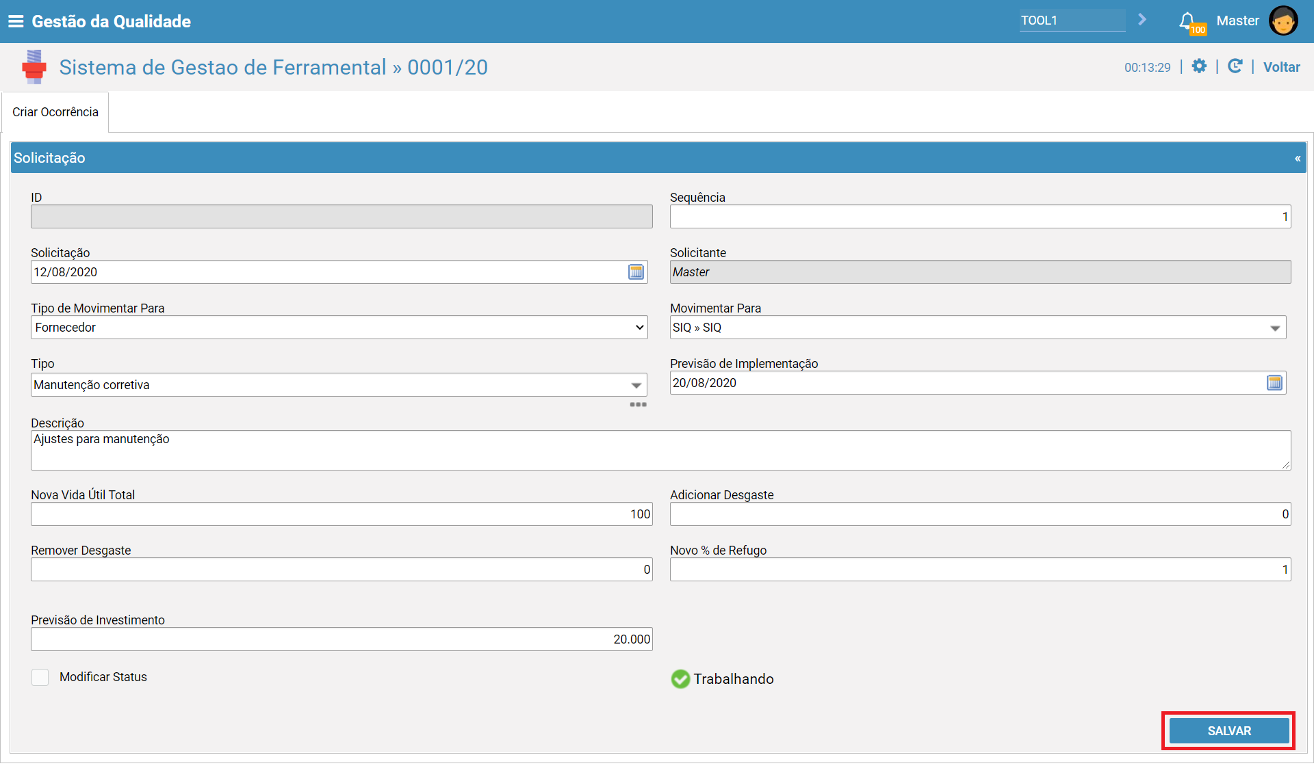Click the Modificar Status label

[x=103, y=677]
